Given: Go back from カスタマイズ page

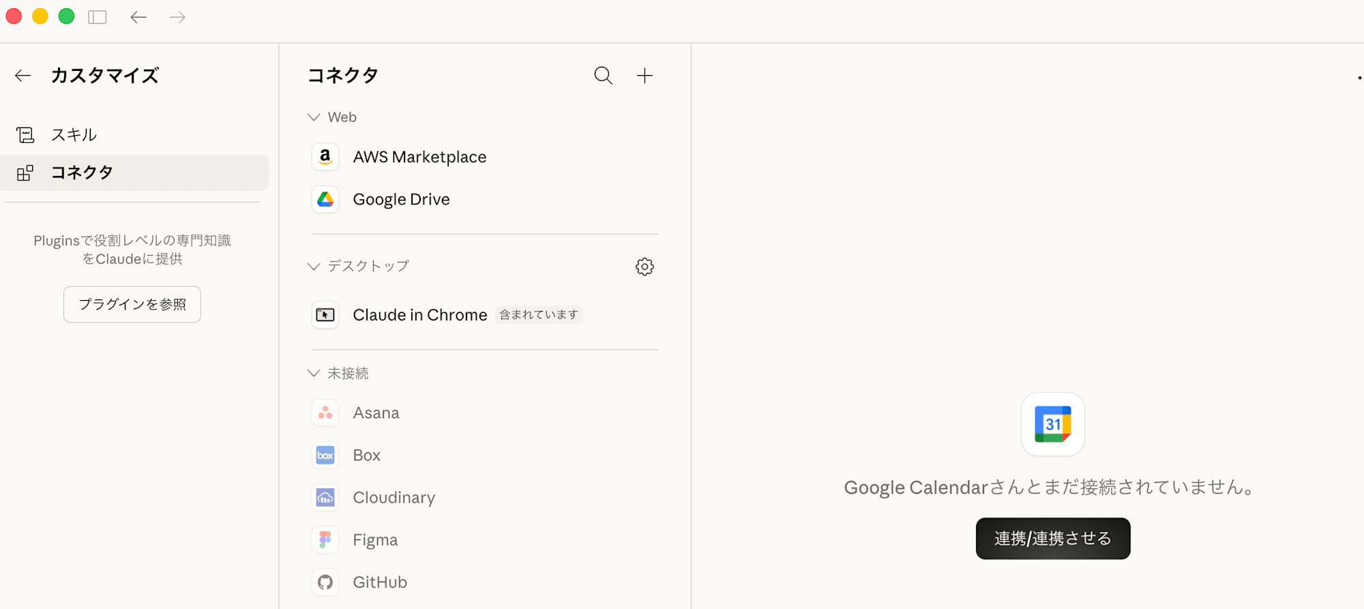Looking at the screenshot, I should (x=23, y=75).
